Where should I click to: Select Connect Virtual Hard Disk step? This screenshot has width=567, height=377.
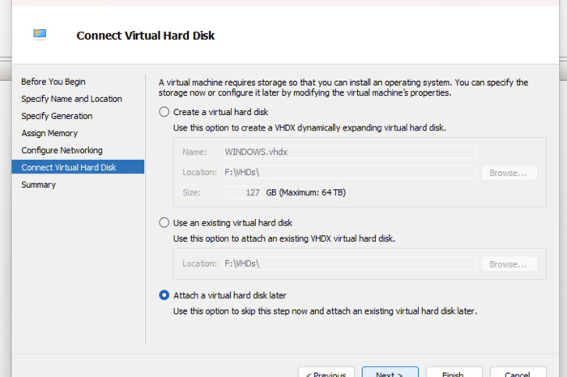coord(69,167)
